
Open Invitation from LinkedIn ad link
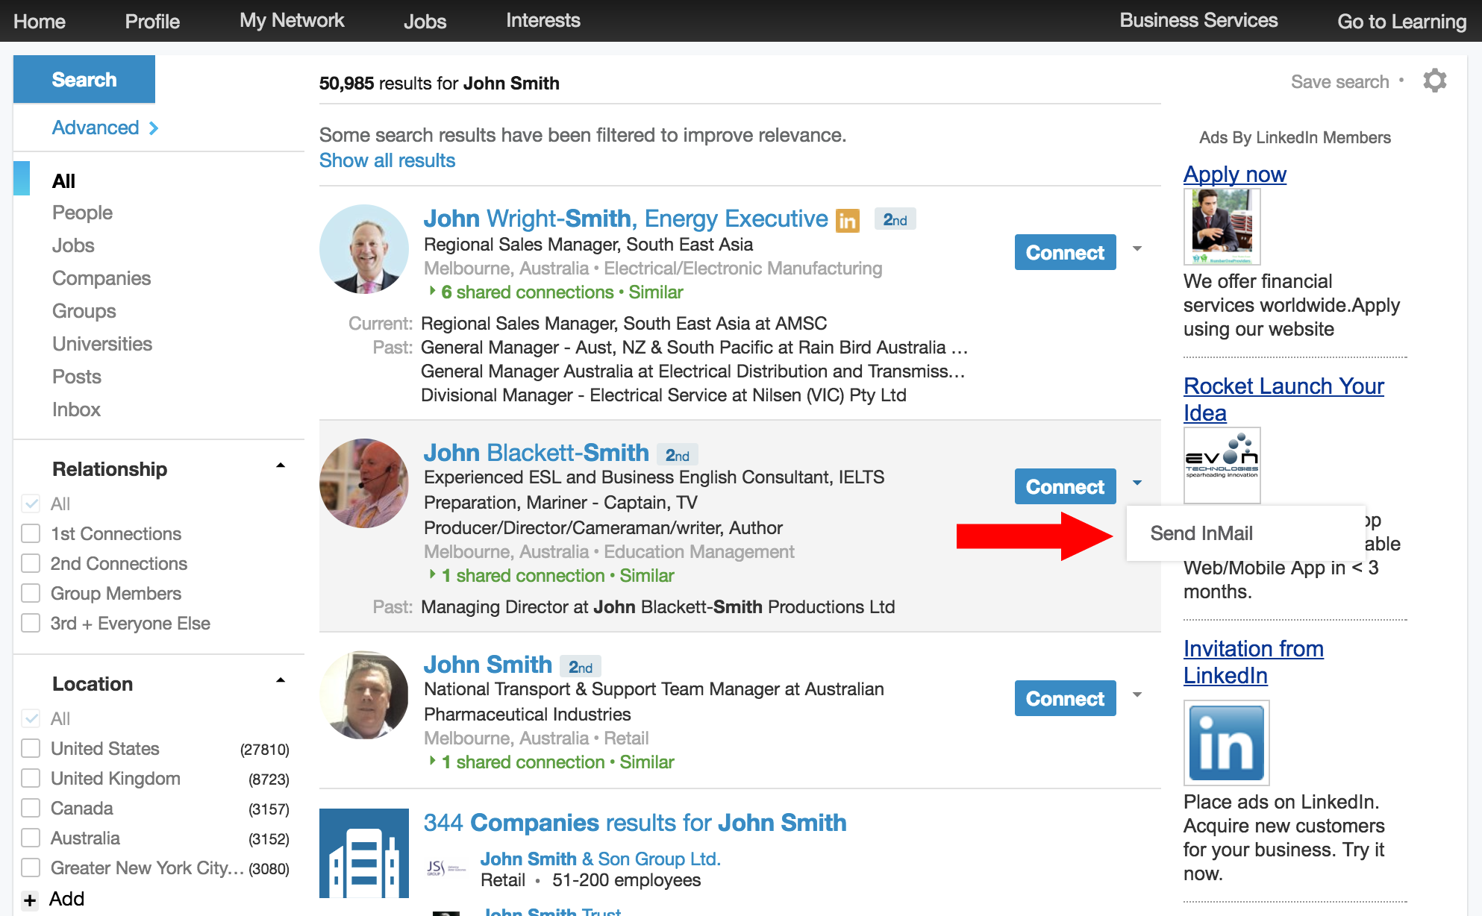tap(1254, 662)
